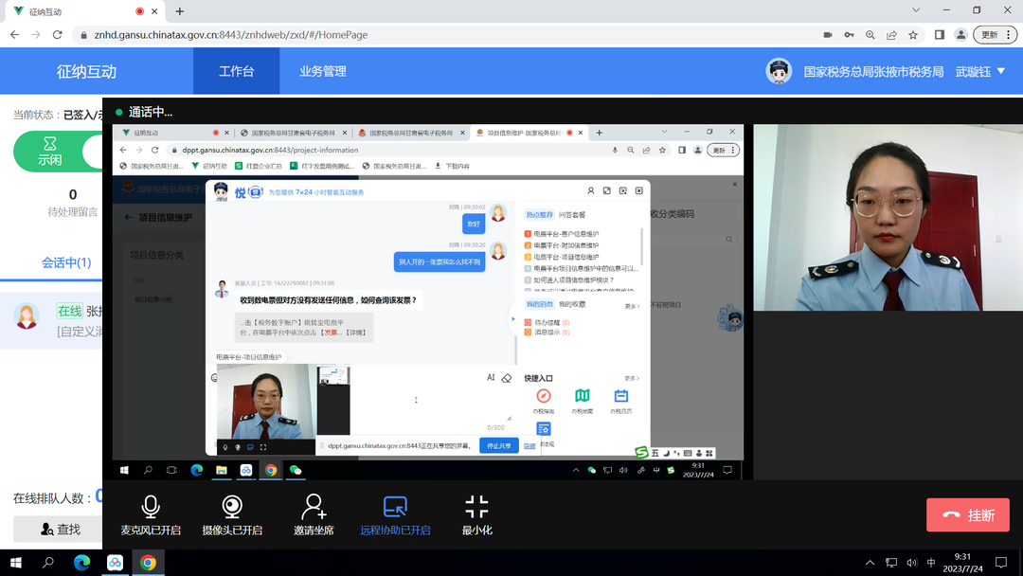Click the 查找 search button

pos(61,530)
